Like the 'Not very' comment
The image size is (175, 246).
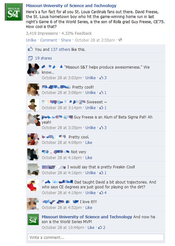89,158
